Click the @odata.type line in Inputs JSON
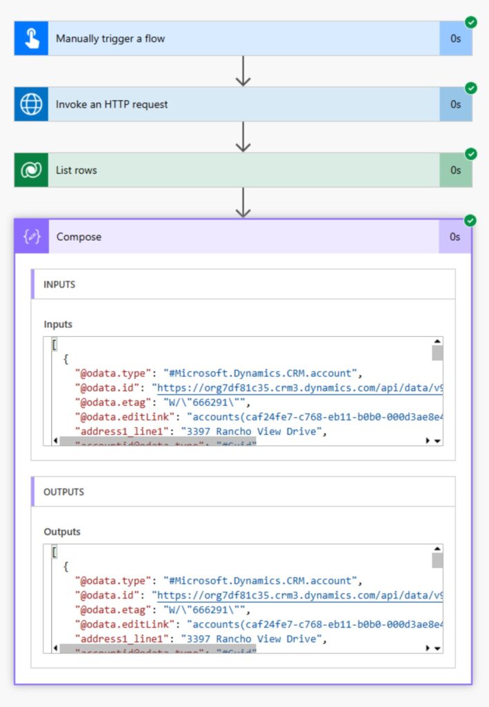489x707 pixels. pos(219,374)
